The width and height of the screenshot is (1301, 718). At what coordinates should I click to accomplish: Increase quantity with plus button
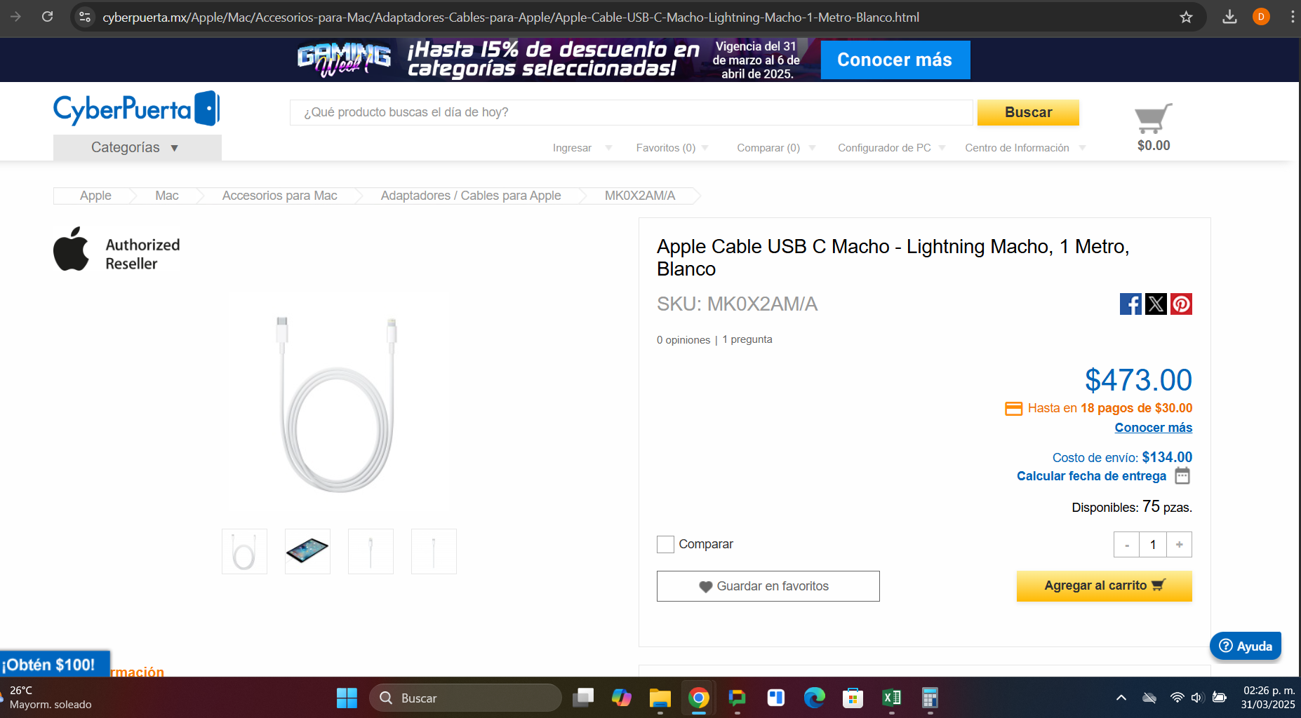point(1179,545)
